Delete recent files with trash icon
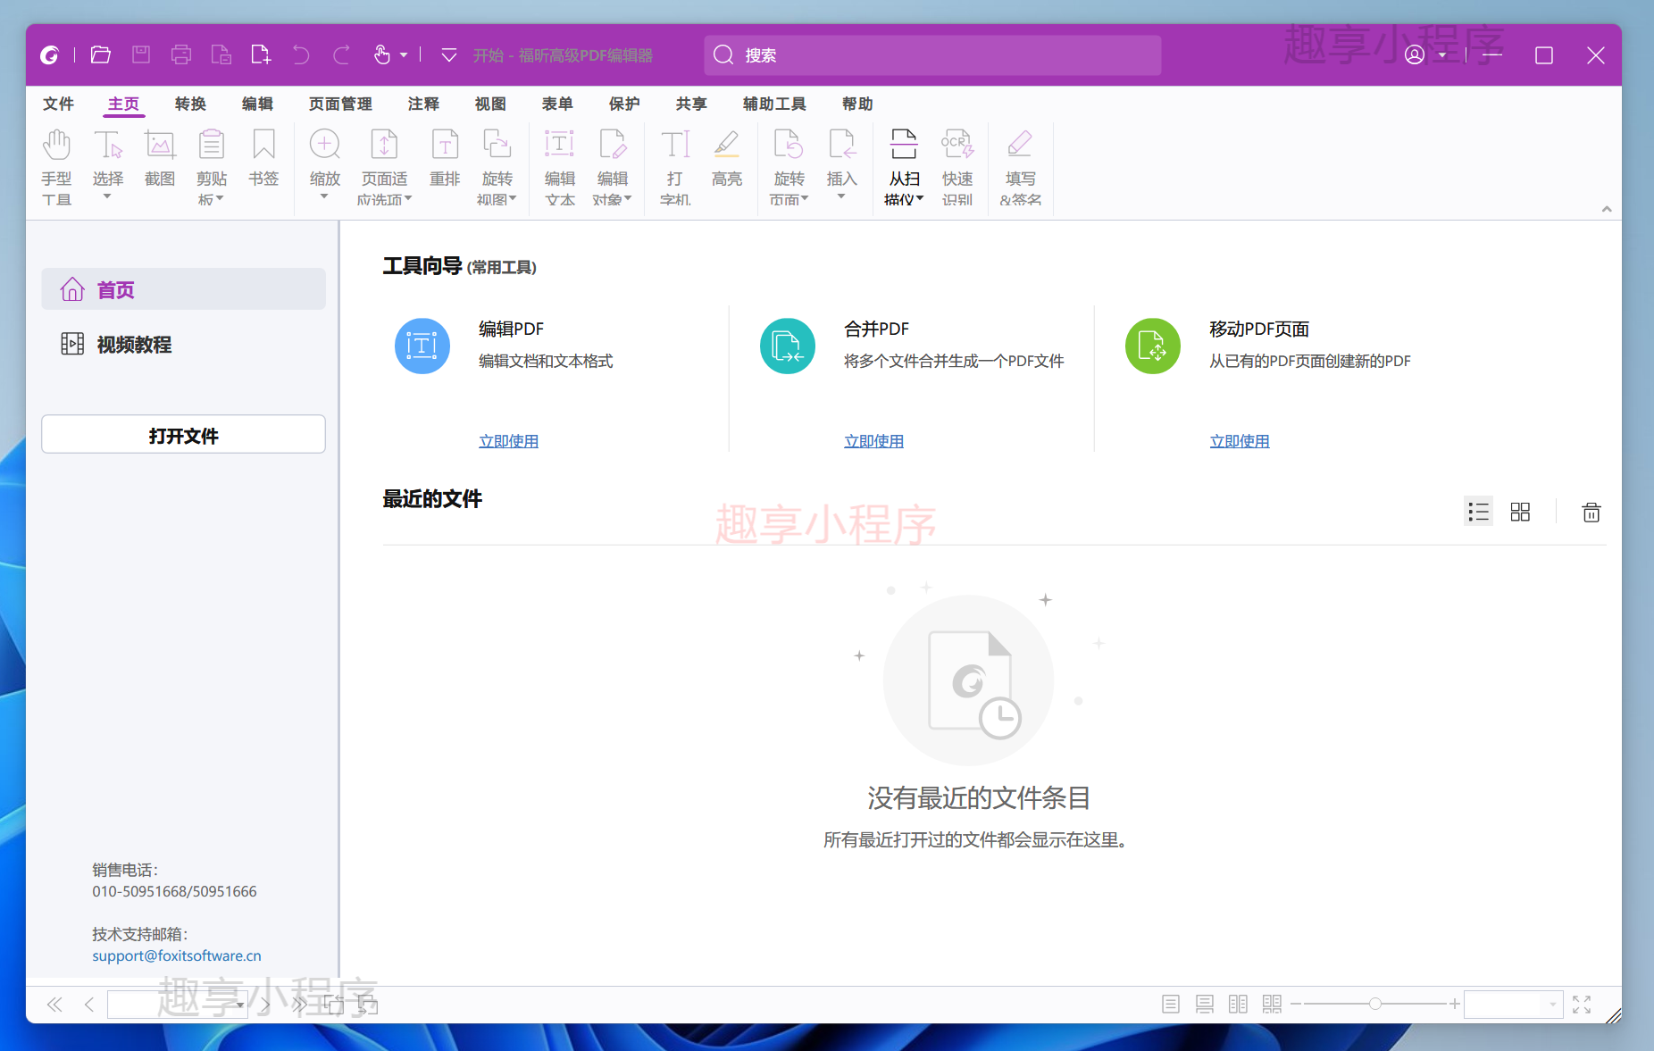This screenshot has width=1654, height=1051. point(1591,512)
